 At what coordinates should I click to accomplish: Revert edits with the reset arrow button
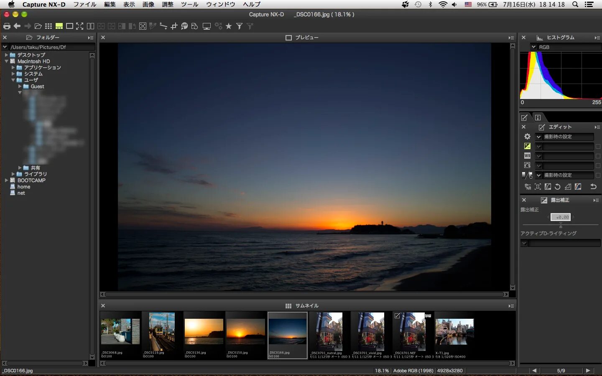593,187
